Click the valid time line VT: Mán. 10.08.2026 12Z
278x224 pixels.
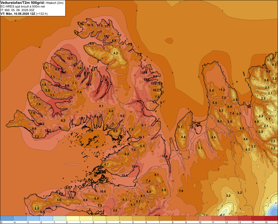point(18,14)
